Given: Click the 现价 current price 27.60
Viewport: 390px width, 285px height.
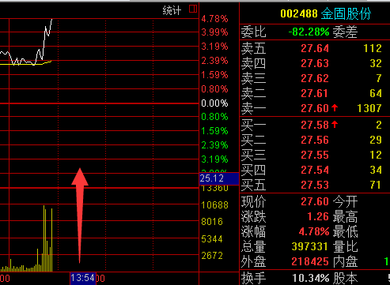Looking at the screenshot, I should (x=315, y=201).
